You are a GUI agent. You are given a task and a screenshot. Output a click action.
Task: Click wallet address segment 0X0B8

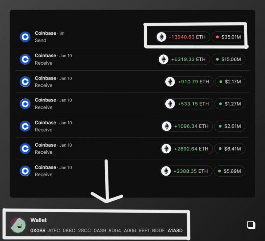(38, 230)
